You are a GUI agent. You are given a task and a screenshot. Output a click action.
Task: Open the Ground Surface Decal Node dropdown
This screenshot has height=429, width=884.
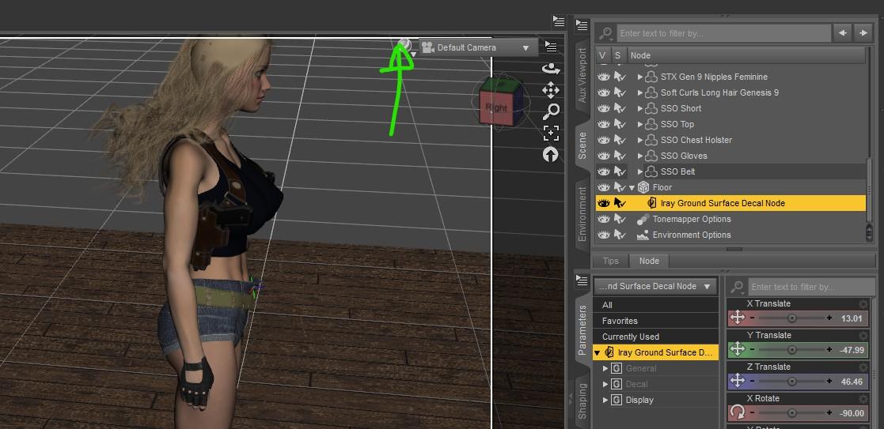pyautogui.click(x=654, y=286)
